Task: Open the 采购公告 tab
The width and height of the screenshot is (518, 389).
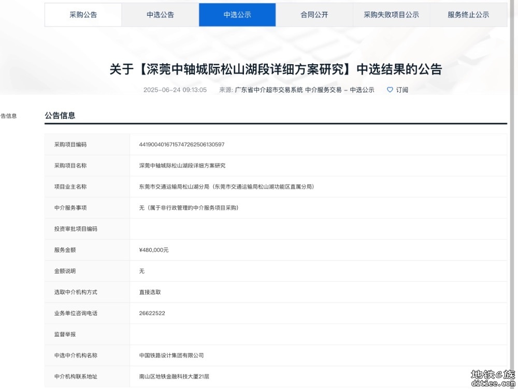Action: [83, 15]
